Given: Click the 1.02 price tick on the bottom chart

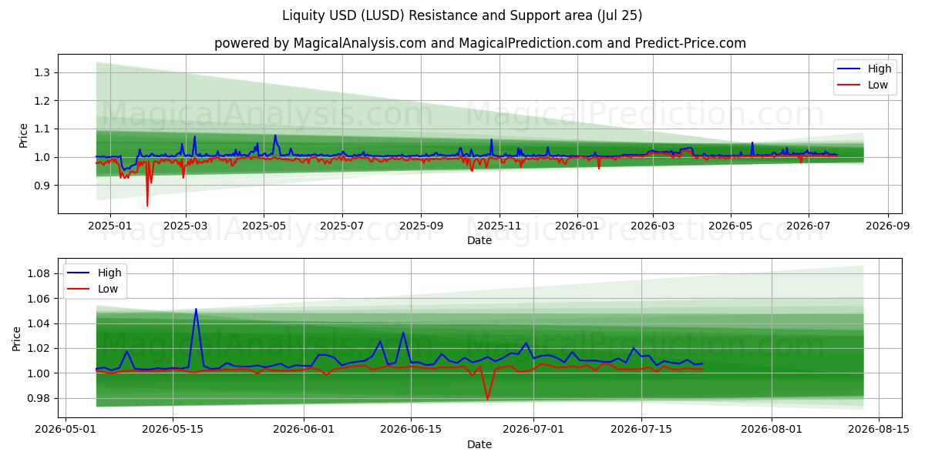Looking at the screenshot, I should coord(39,348).
